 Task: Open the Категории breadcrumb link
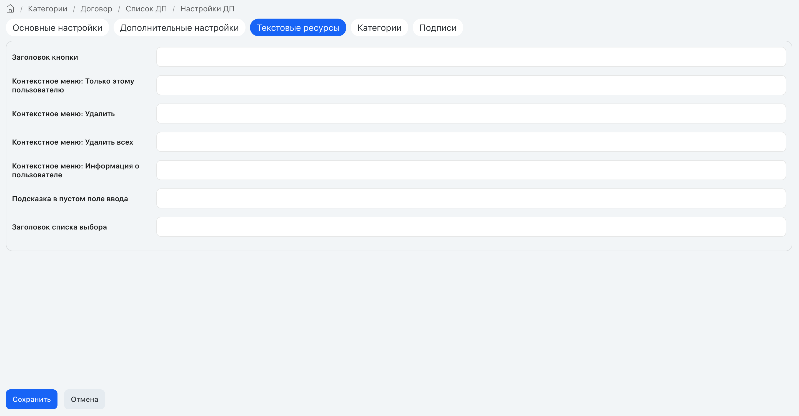[47, 9]
